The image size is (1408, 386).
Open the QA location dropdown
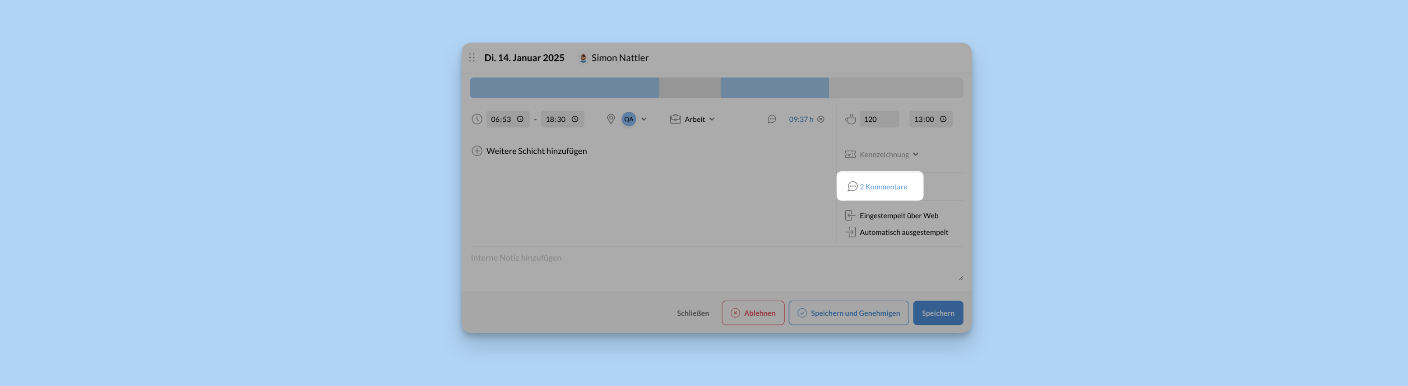pos(644,119)
